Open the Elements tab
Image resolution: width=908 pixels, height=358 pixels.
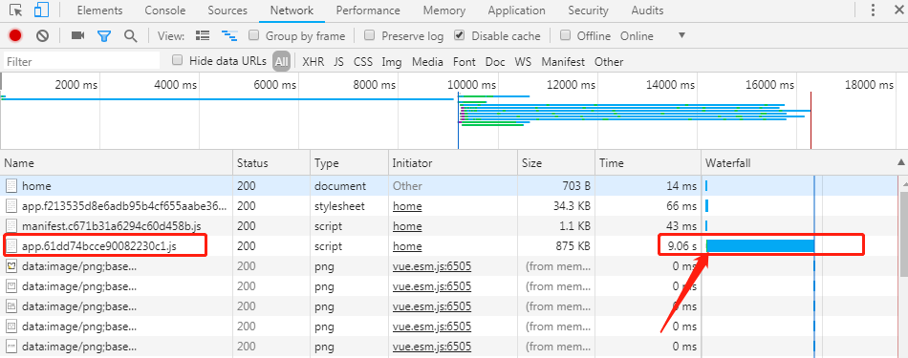pyautogui.click(x=99, y=11)
